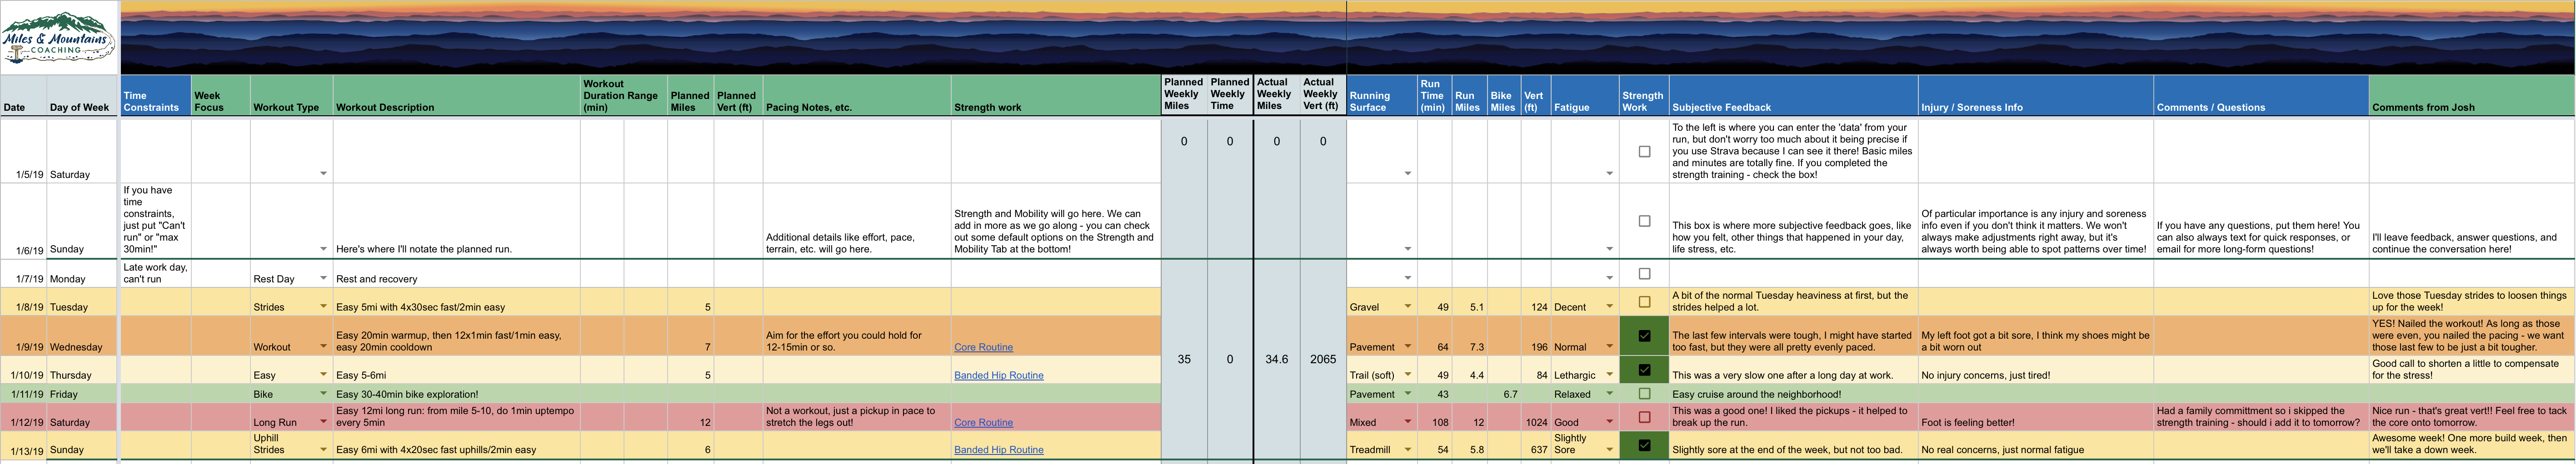The image size is (2576, 464).
Task: Open the Long Run Workout Type dropdown
Action: [x=323, y=421]
